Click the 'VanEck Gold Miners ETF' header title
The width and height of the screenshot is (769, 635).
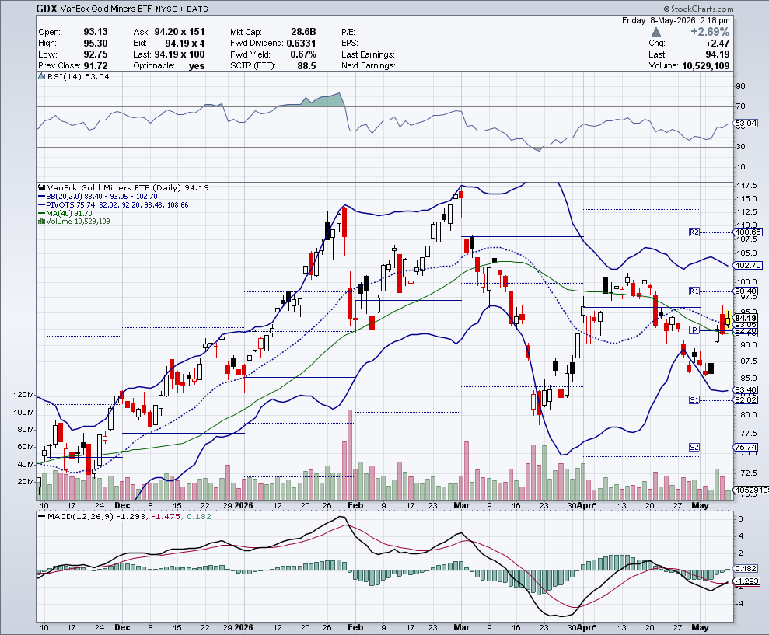tap(106, 9)
